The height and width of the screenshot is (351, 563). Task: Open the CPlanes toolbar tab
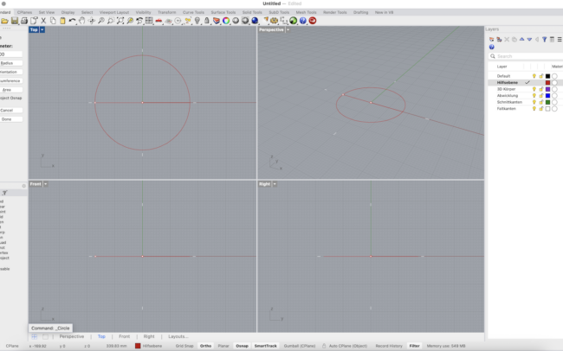(x=25, y=12)
